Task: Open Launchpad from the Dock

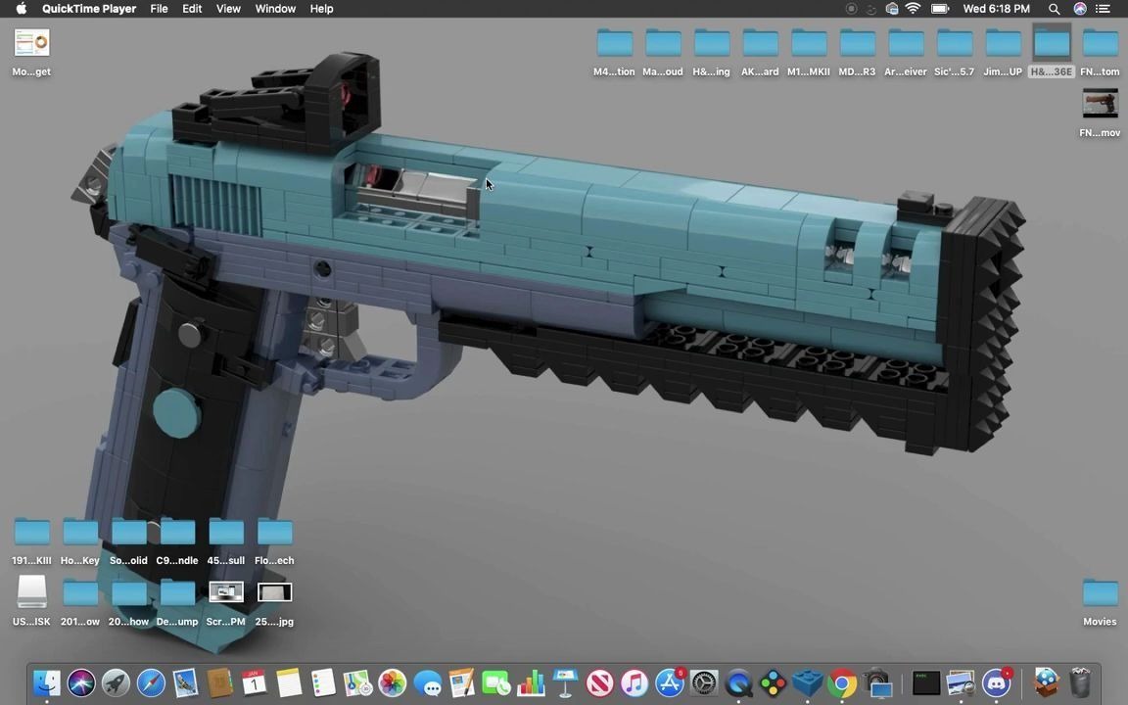Action: pos(116,682)
